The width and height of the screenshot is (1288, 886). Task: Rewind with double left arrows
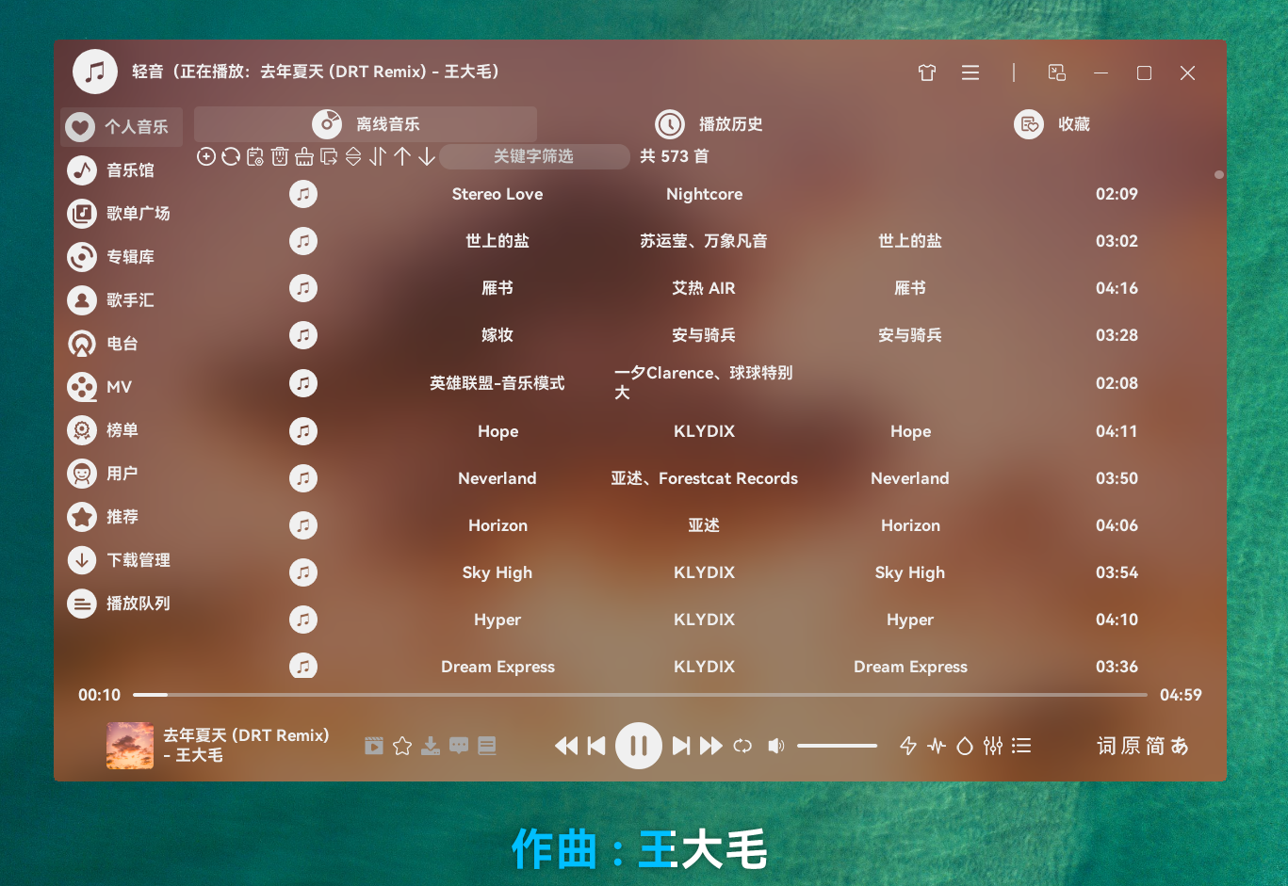[x=566, y=746]
